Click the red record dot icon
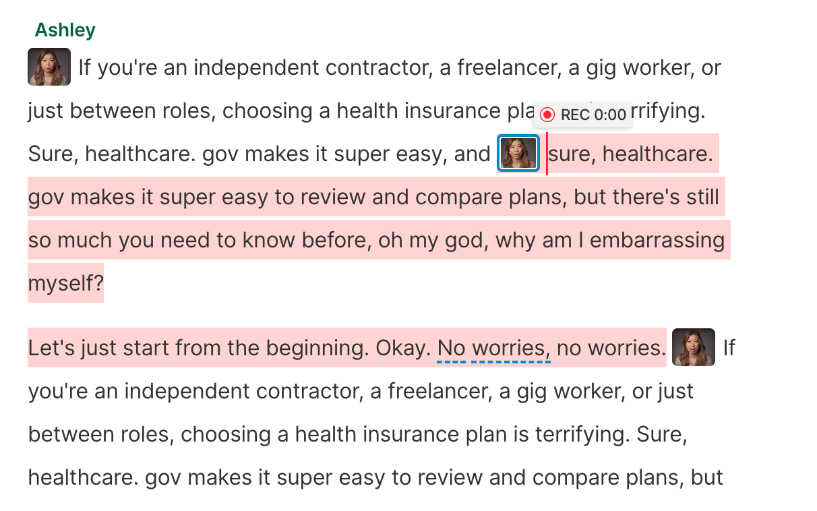 [x=547, y=115]
